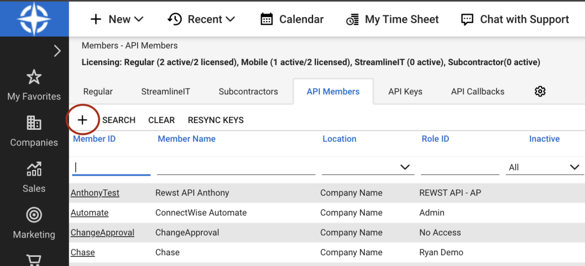The width and height of the screenshot is (585, 266).
Task: Select the API Members tab
Action: pos(333,92)
